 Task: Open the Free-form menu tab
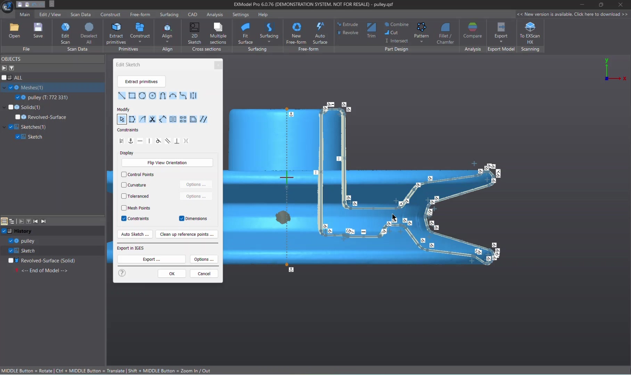pos(140,15)
